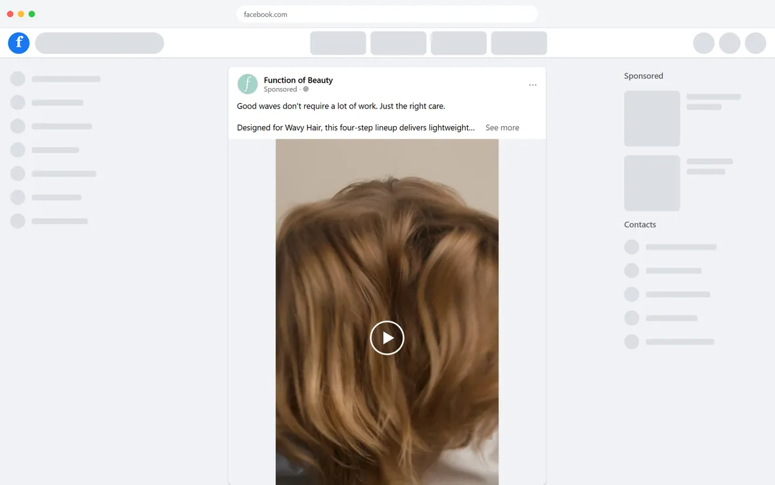This screenshot has height=485, width=775.
Task: Click the green maximize window button
Action: point(32,14)
